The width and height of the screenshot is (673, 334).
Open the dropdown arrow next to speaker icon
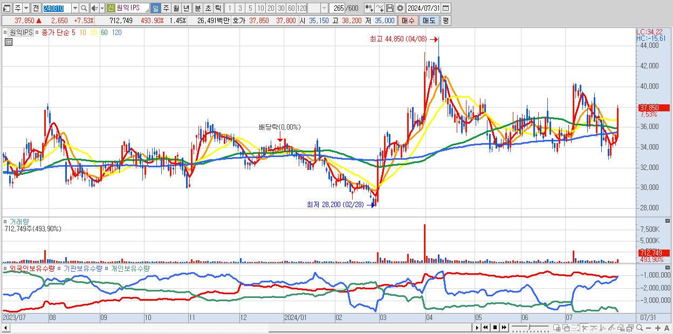[102, 8]
